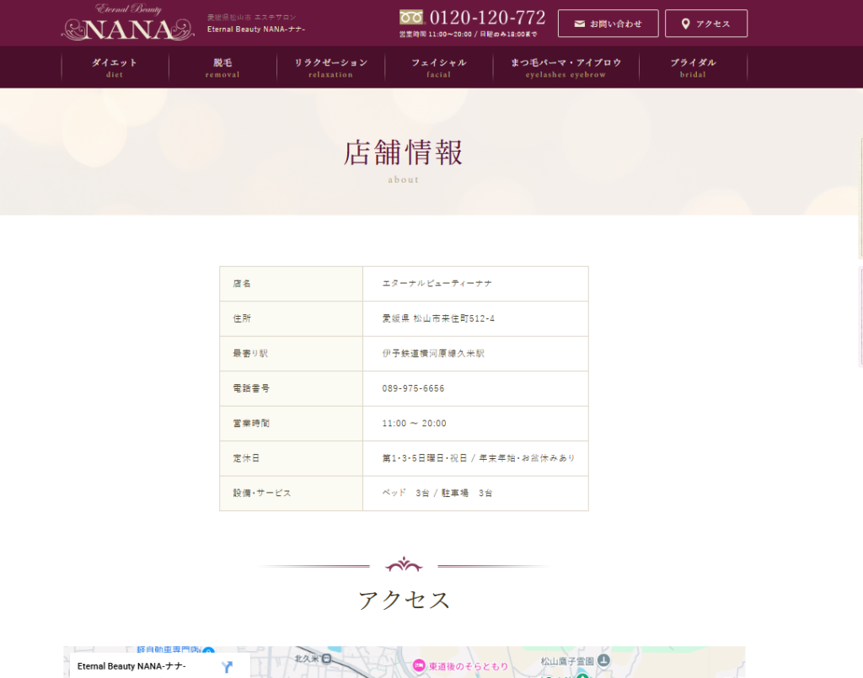Viewport: 863px width, 678px height.
Task: Open the ダイエット diet menu
Action: click(x=115, y=67)
